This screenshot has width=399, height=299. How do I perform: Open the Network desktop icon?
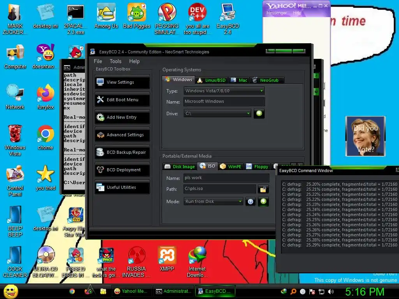(x=15, y=97)
